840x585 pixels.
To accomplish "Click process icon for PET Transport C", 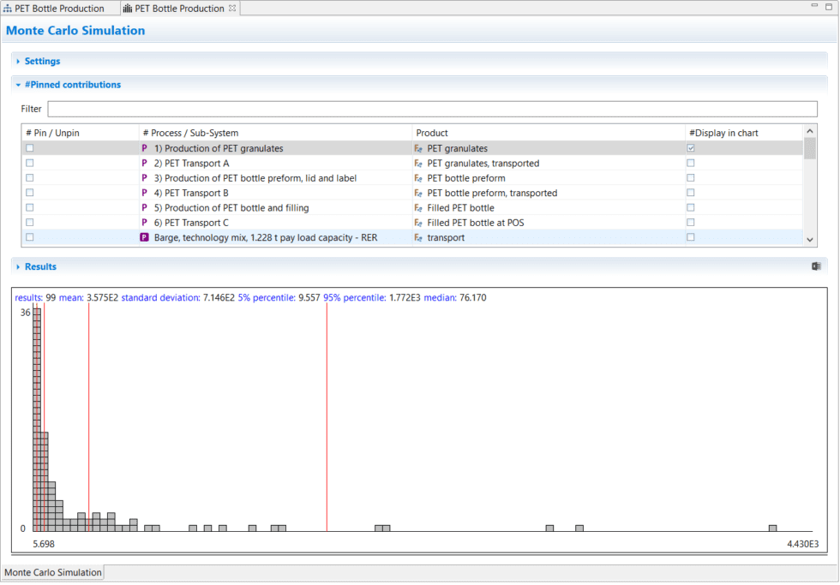I will 144,223.
